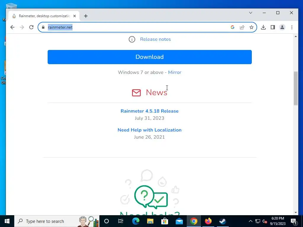Select the Rainmeter tab
This screenshot has width=303, height=227.
[x=44, y=16]
